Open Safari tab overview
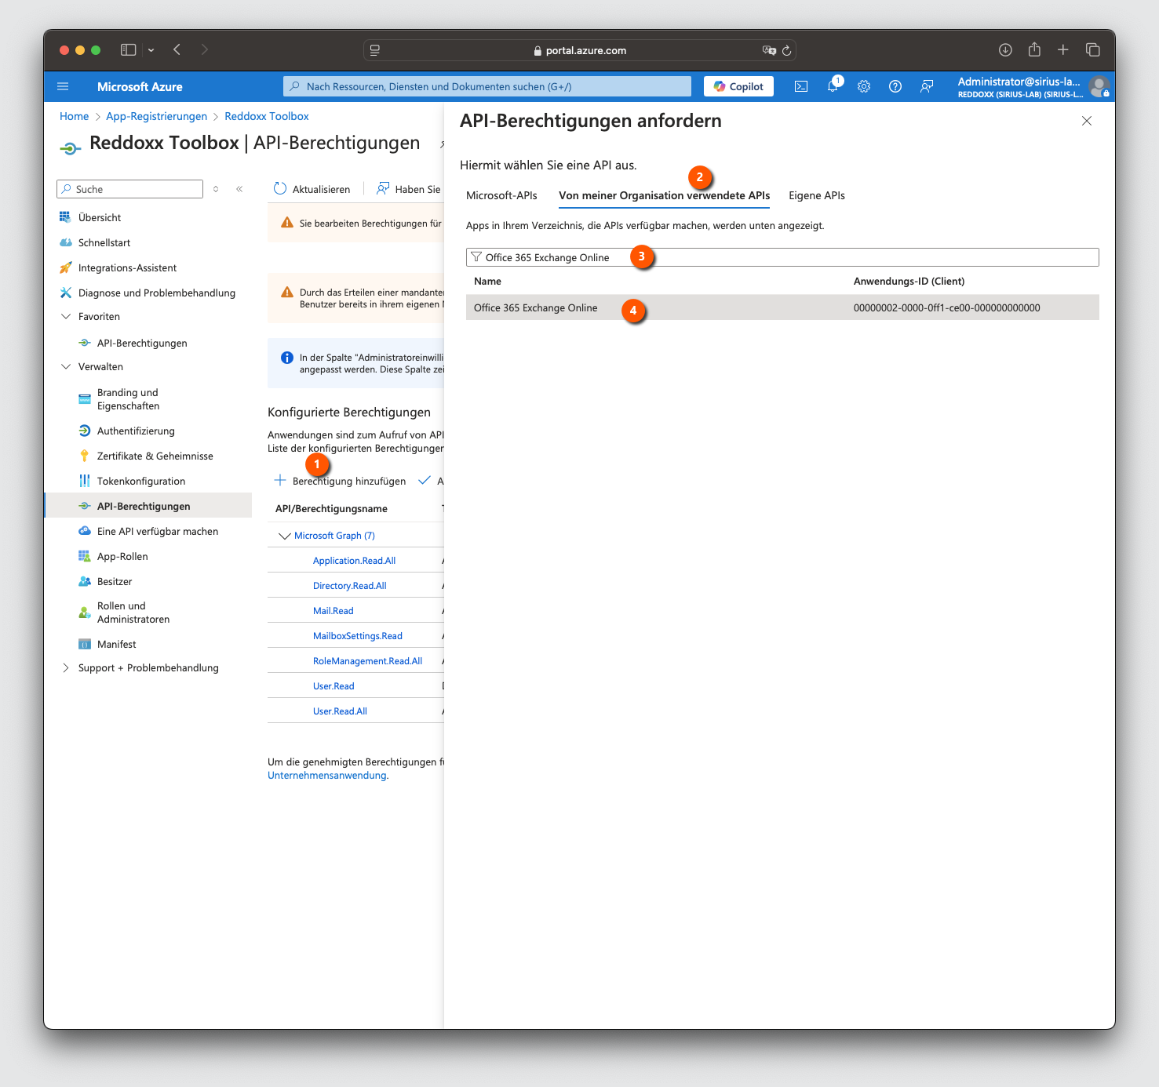Screen dimensions: 1159x1087 coord(1092,49)
